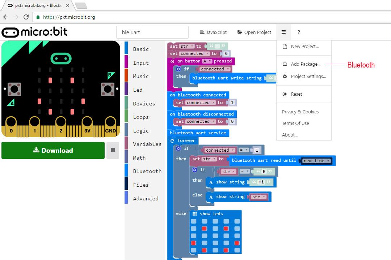The height and width of the screenshot is (260, 391).
Task: Reload the page with refresh icon
Action: (26, 17)
